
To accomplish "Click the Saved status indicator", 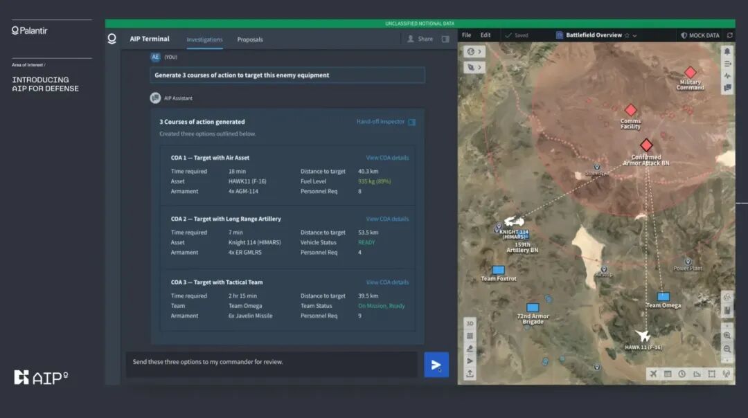I will [517, 35].
